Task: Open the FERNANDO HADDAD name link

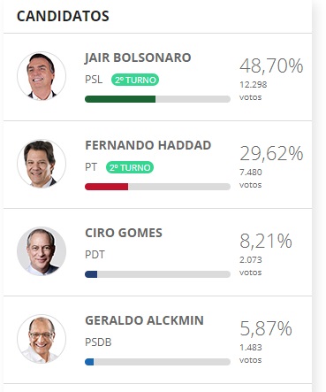Action: (x=148, y=145)
